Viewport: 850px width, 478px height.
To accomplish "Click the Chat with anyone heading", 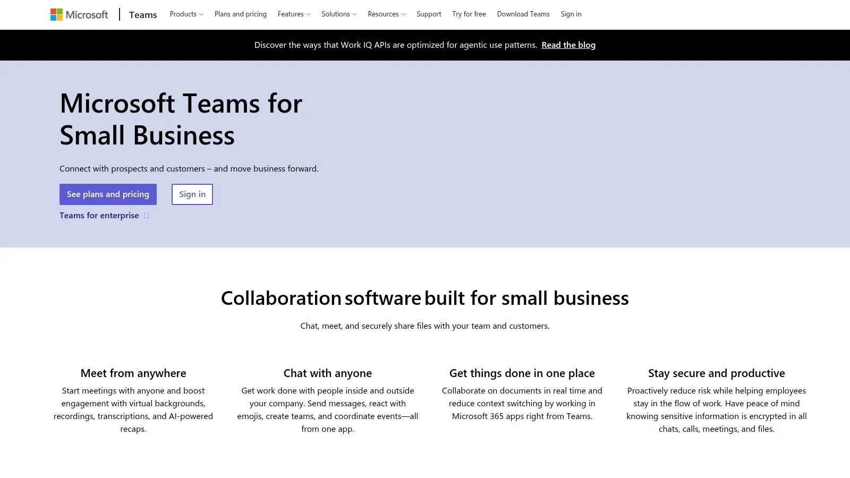I will tap(328, 373).
